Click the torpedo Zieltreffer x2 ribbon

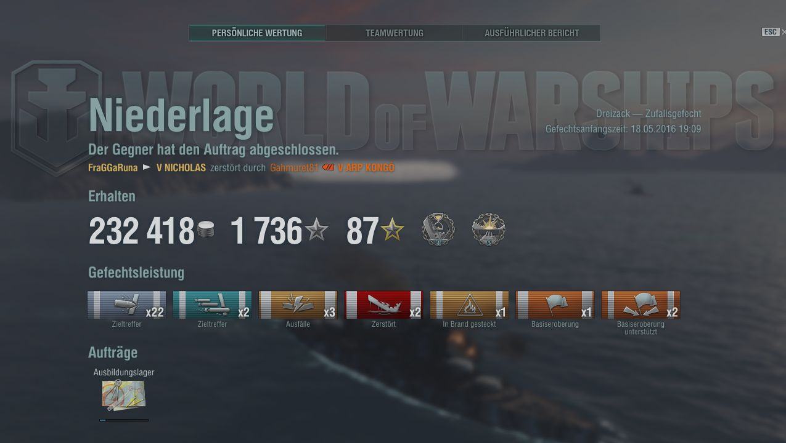point(212,305)
